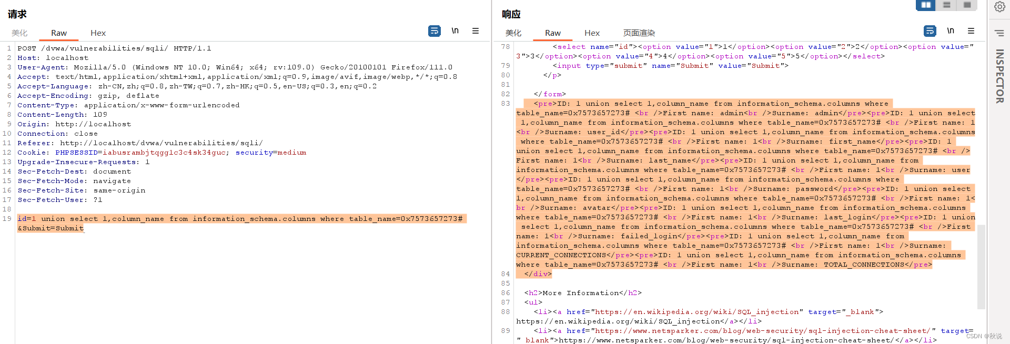Select the Raw tab in request panel
Screen dimensions: 1010x344
59,33
